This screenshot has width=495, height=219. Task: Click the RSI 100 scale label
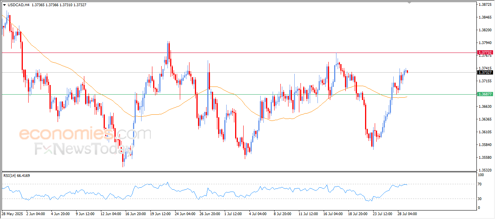[x=481, y=175]
